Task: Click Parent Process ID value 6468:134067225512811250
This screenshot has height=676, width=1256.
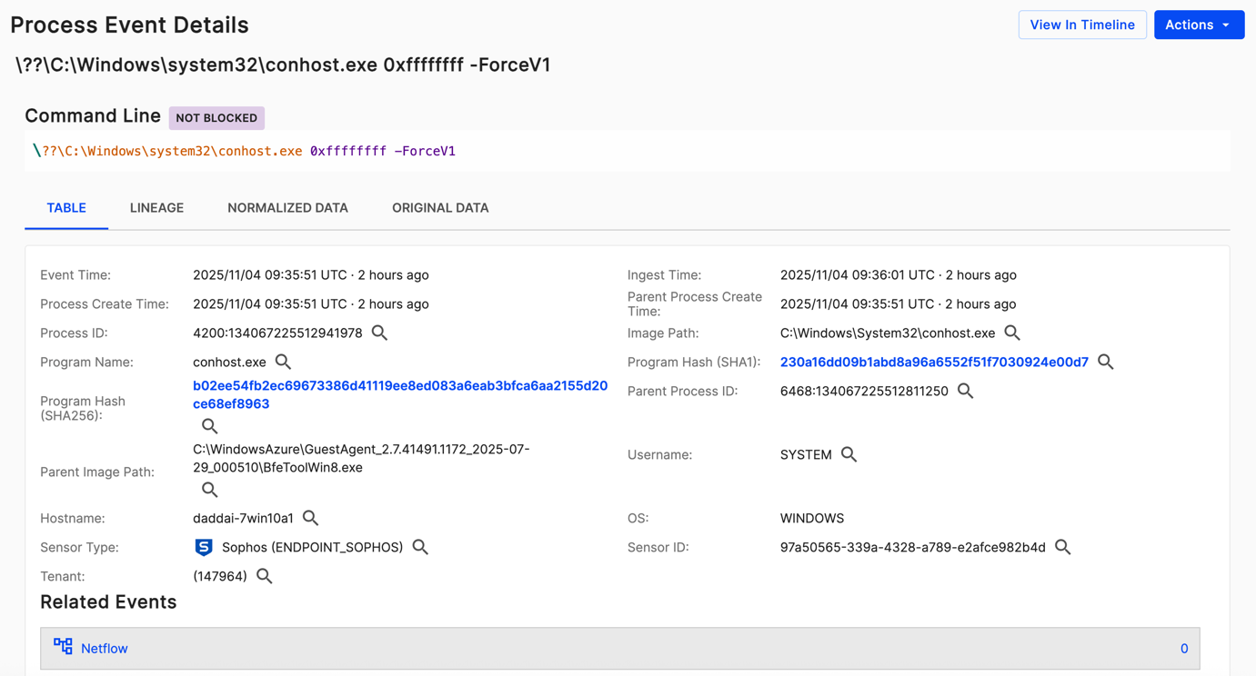Action: click(864, 391)
